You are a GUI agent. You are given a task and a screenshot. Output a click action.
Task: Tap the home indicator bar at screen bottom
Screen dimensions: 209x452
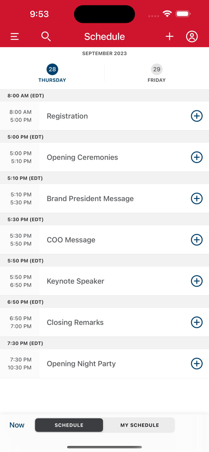(x=104, y=447)
